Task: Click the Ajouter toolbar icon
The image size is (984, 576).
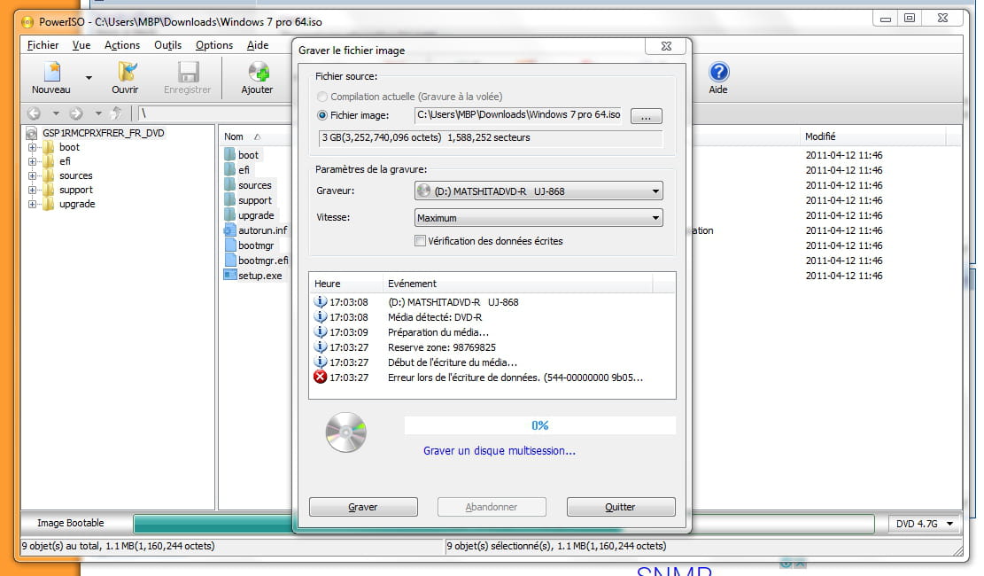Action: (258, 72)
